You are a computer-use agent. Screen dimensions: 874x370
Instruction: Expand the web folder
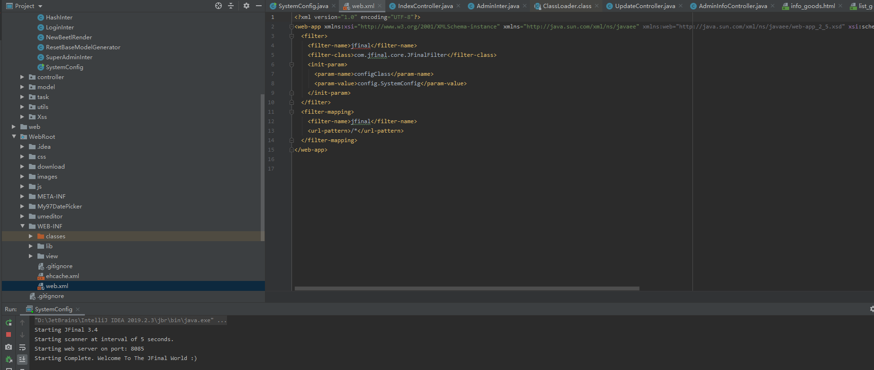tap(14, 126)
